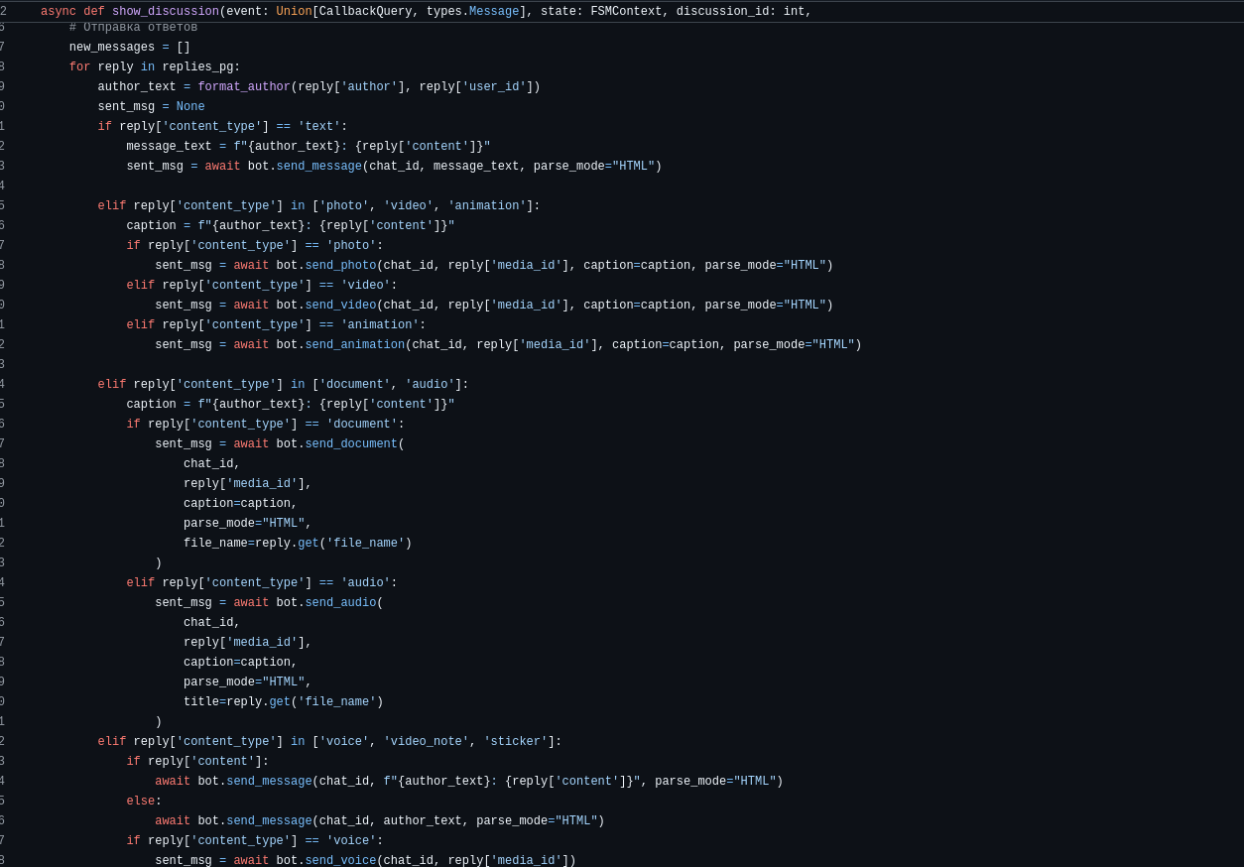The height and width of the screenshot is (867, 1244).
Task: Click the 'else:' keyword line
Action: pos(144,802)
